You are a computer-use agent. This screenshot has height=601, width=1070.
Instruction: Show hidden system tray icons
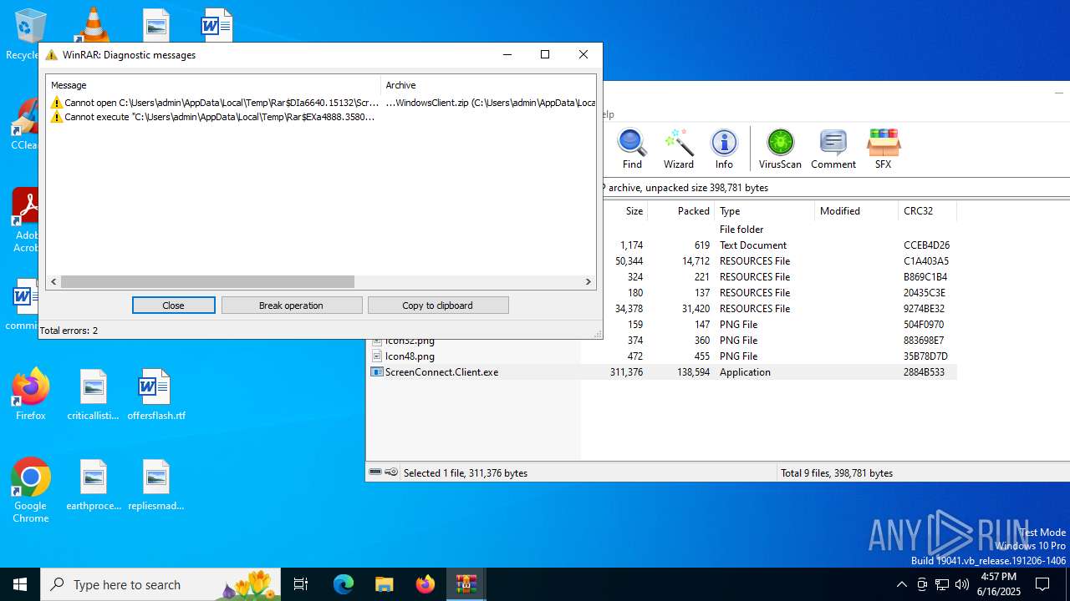coord(901,584)
